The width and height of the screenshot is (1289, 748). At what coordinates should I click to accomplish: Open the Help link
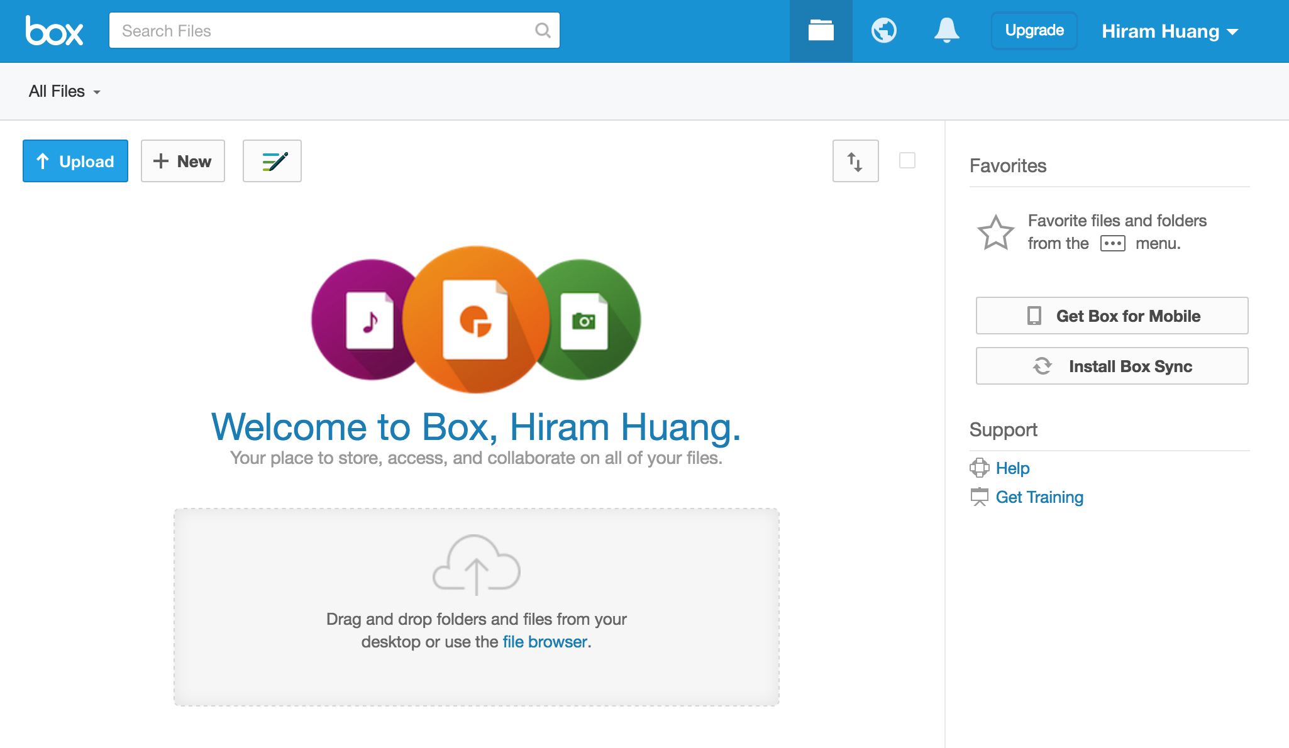[1012, 468]
